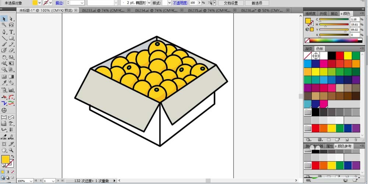The image size is (368, 184).
Task: Choose the Direct Selection white arrow tool
Action: [x=11, y=18]
